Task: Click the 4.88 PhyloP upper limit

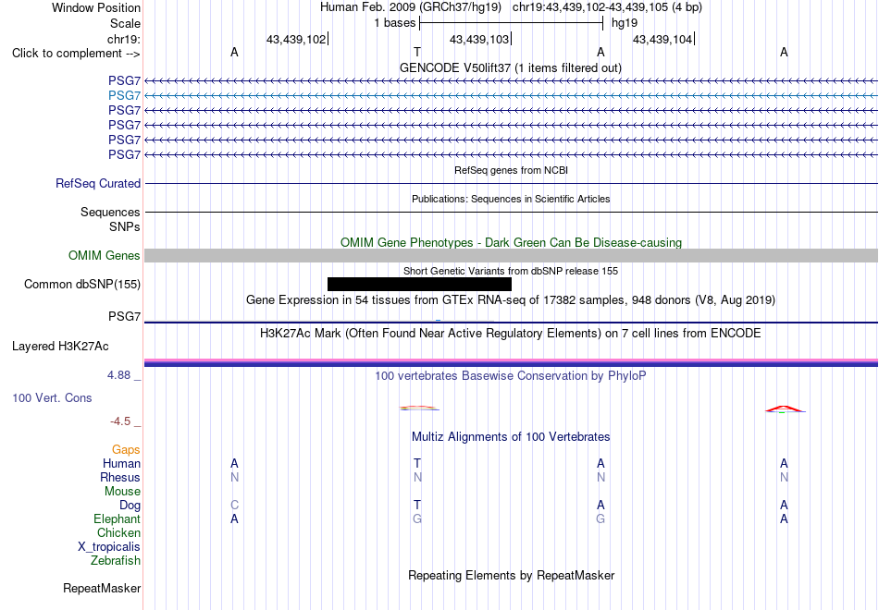Action: point(118,374)
